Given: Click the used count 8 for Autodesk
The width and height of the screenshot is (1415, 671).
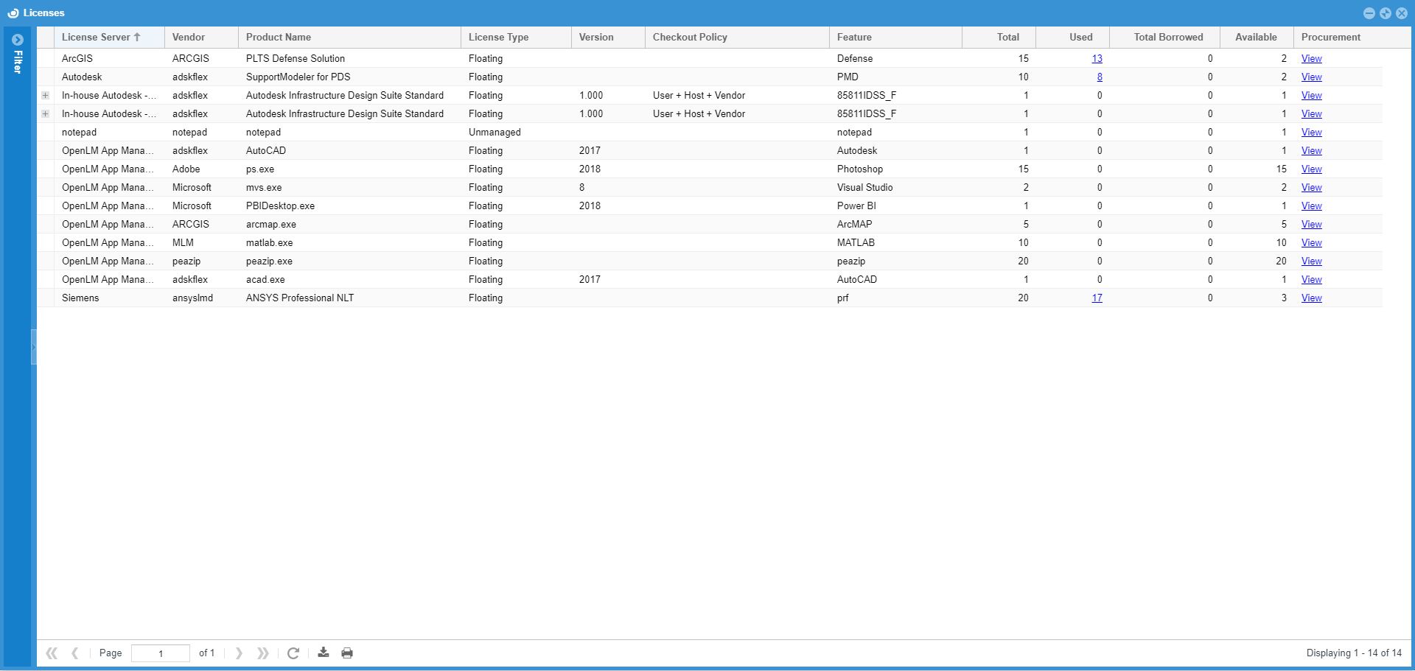Looking at the screenshot, I should [1099, 77].
